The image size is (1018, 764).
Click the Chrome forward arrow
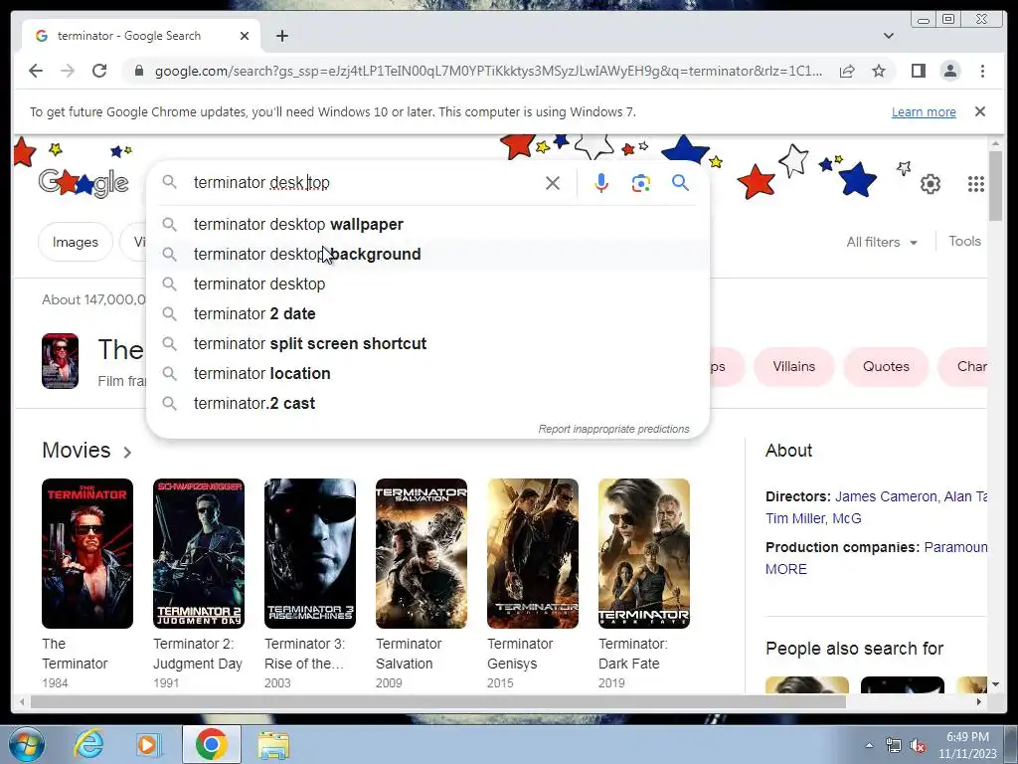click(68, 71)
